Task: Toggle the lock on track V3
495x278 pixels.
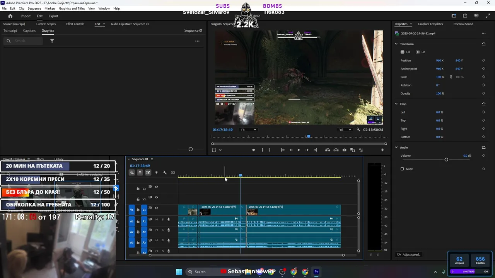Action: click(138, 189)
